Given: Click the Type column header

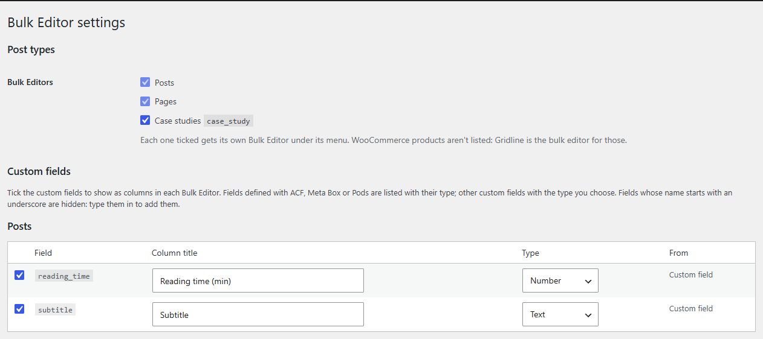Looking at the screenshot, I should (x=530, y=253).
